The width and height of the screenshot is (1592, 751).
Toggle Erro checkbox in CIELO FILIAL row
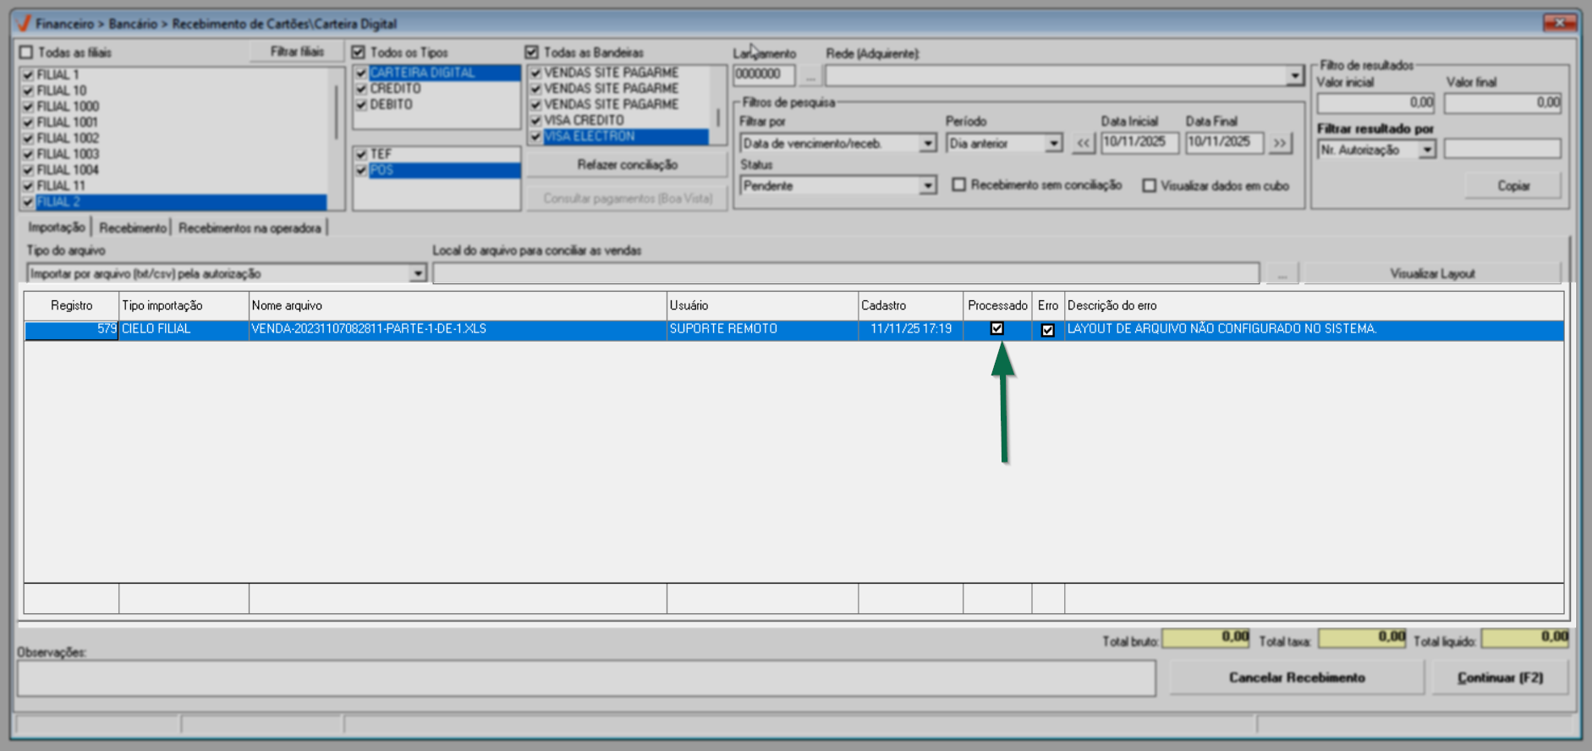point(1048,330)
